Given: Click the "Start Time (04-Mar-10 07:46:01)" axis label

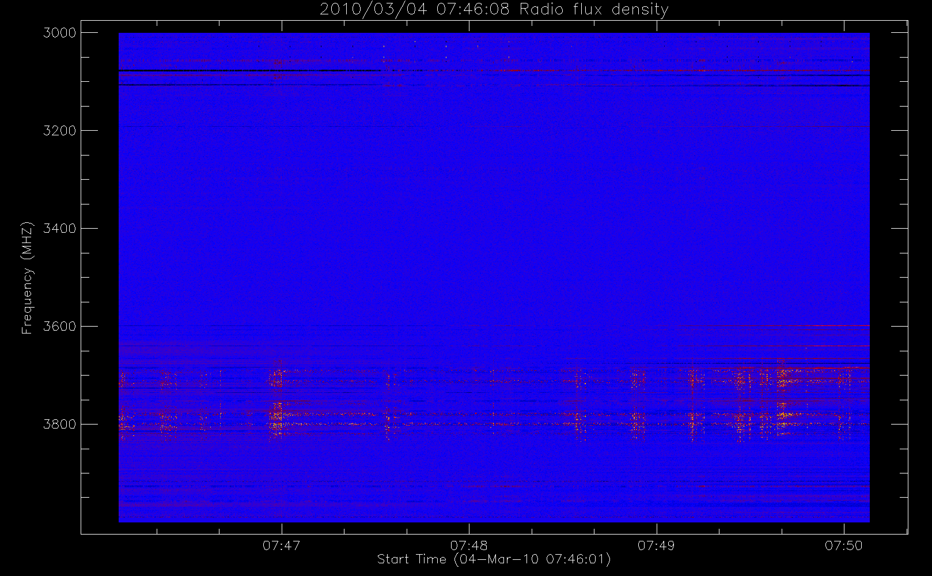Looking at the screenshot, I should 494,559.
